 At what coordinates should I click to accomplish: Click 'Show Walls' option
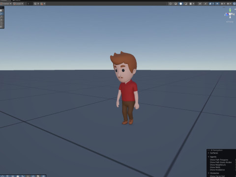point(215,167)
